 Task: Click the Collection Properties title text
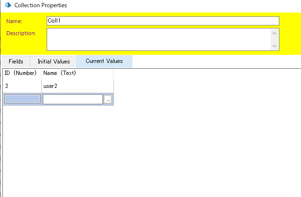(41, 5)
